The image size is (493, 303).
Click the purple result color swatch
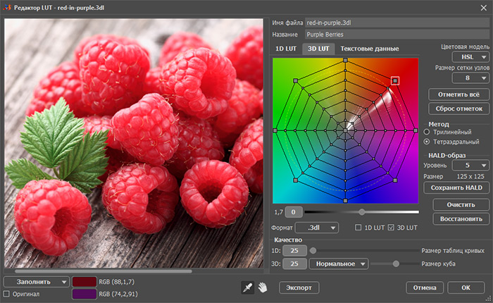point(85,294)
